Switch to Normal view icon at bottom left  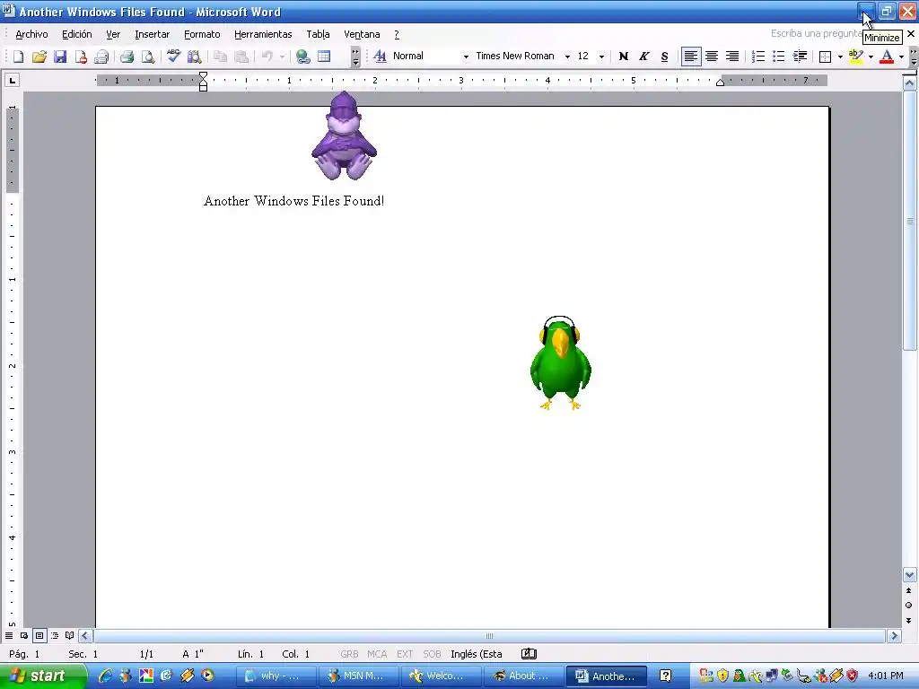(9, 635)
